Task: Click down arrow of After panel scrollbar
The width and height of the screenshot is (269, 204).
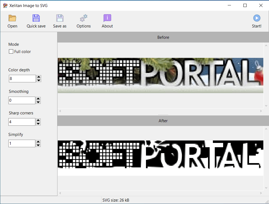Action: 266,188
